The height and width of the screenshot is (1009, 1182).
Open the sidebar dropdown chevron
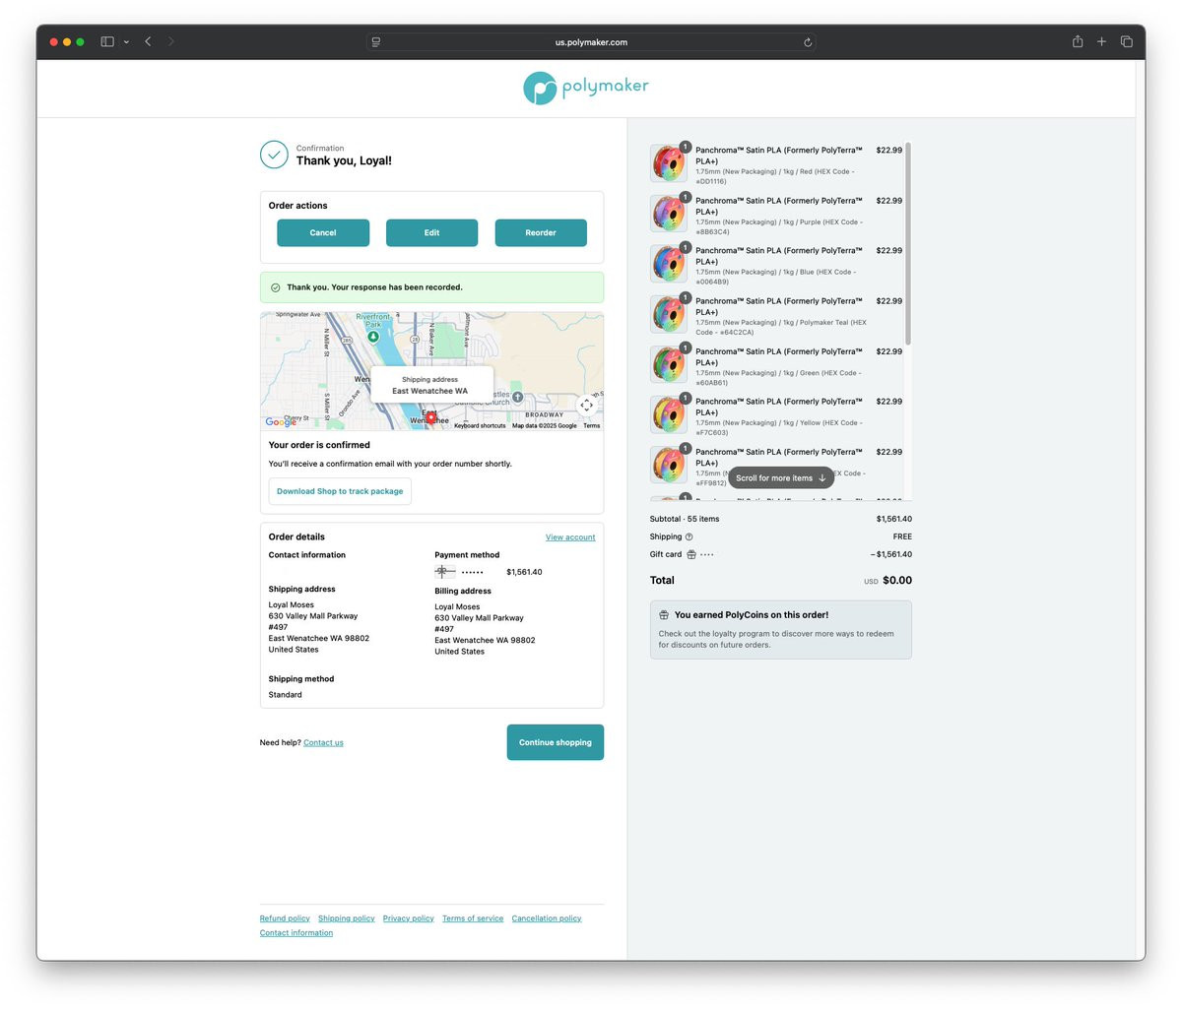(x=126, y=42)
